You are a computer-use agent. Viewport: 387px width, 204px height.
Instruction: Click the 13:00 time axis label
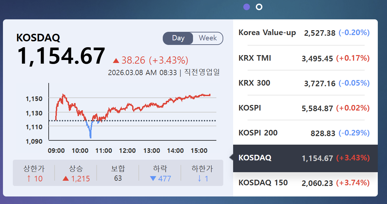[152, 151]
